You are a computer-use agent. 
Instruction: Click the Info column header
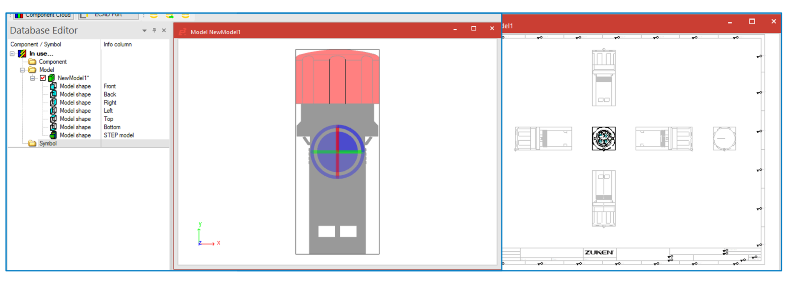pyautogui.click(x=118, y=44)
